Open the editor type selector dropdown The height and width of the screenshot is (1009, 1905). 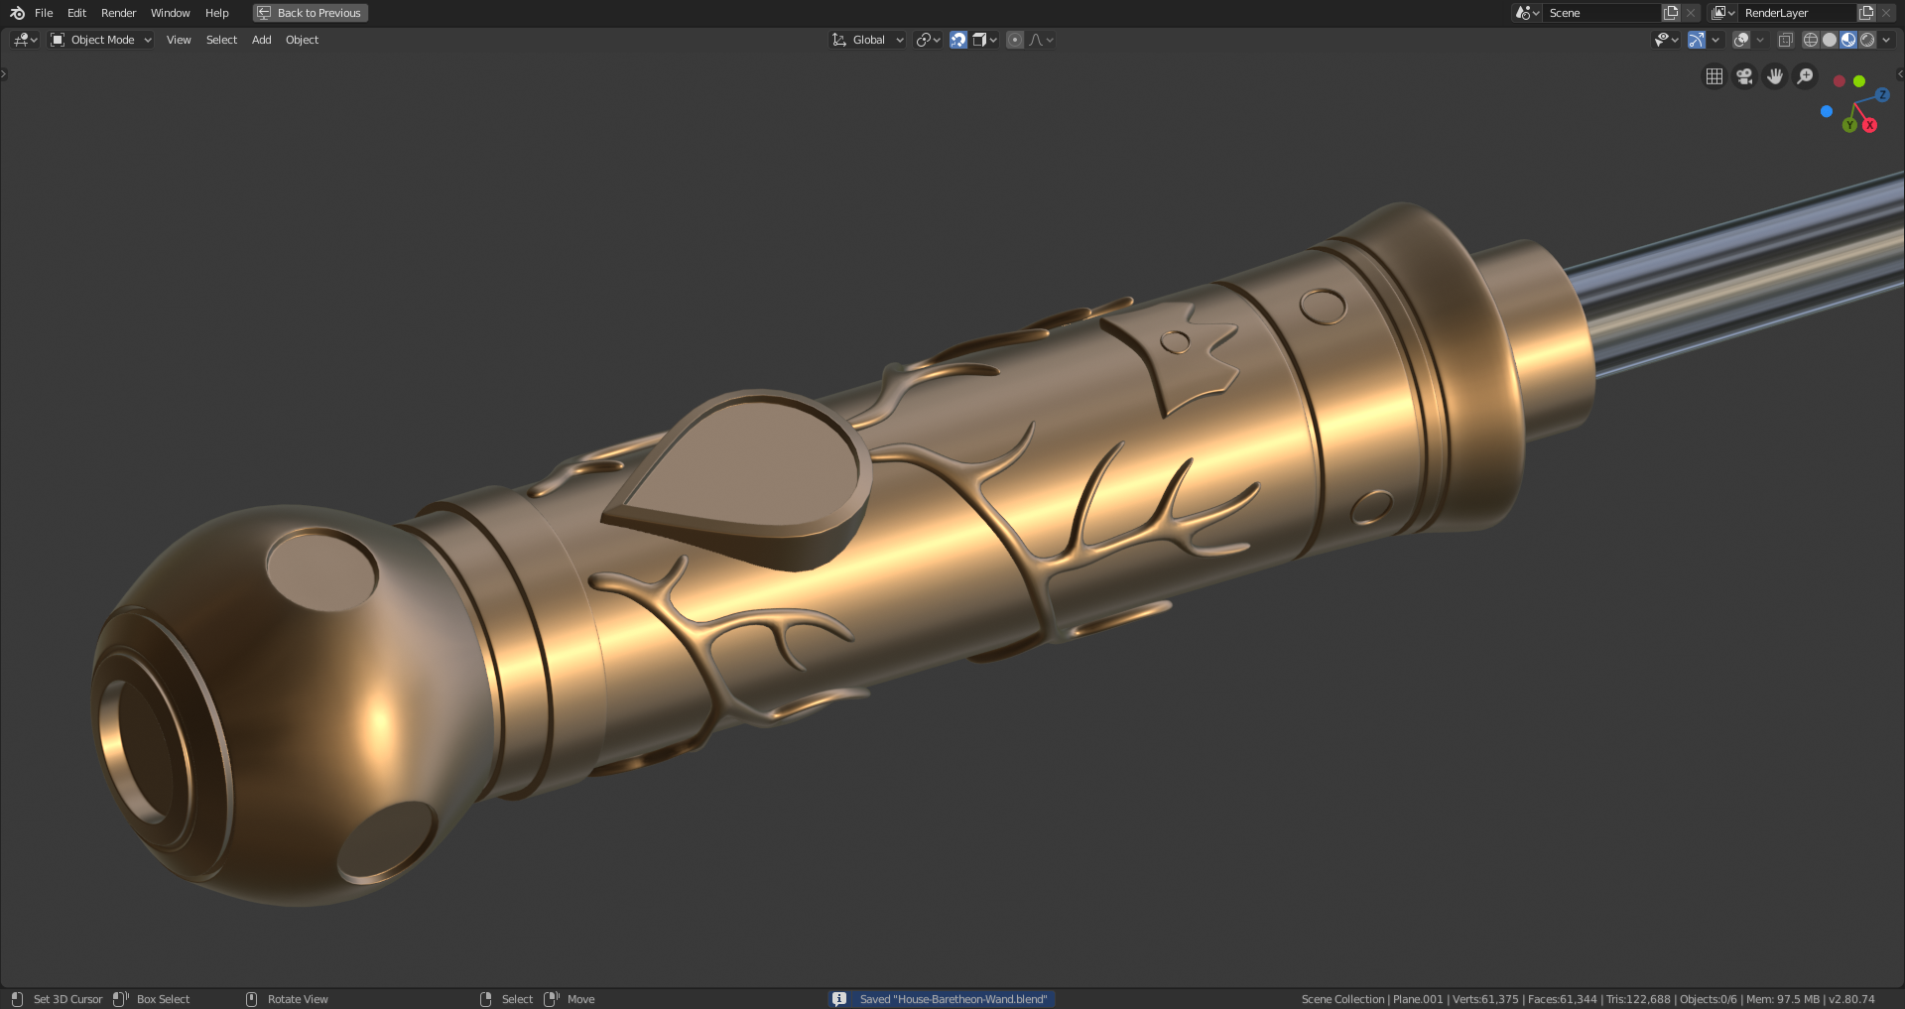coord(25,40)
